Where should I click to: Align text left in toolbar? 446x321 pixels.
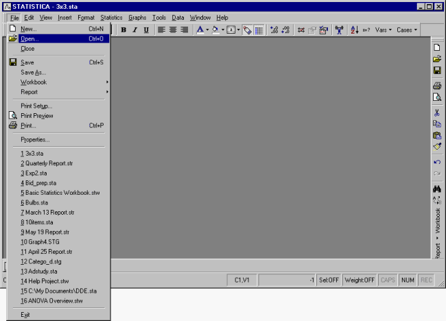pyautogui.click(x=161, y=30)
